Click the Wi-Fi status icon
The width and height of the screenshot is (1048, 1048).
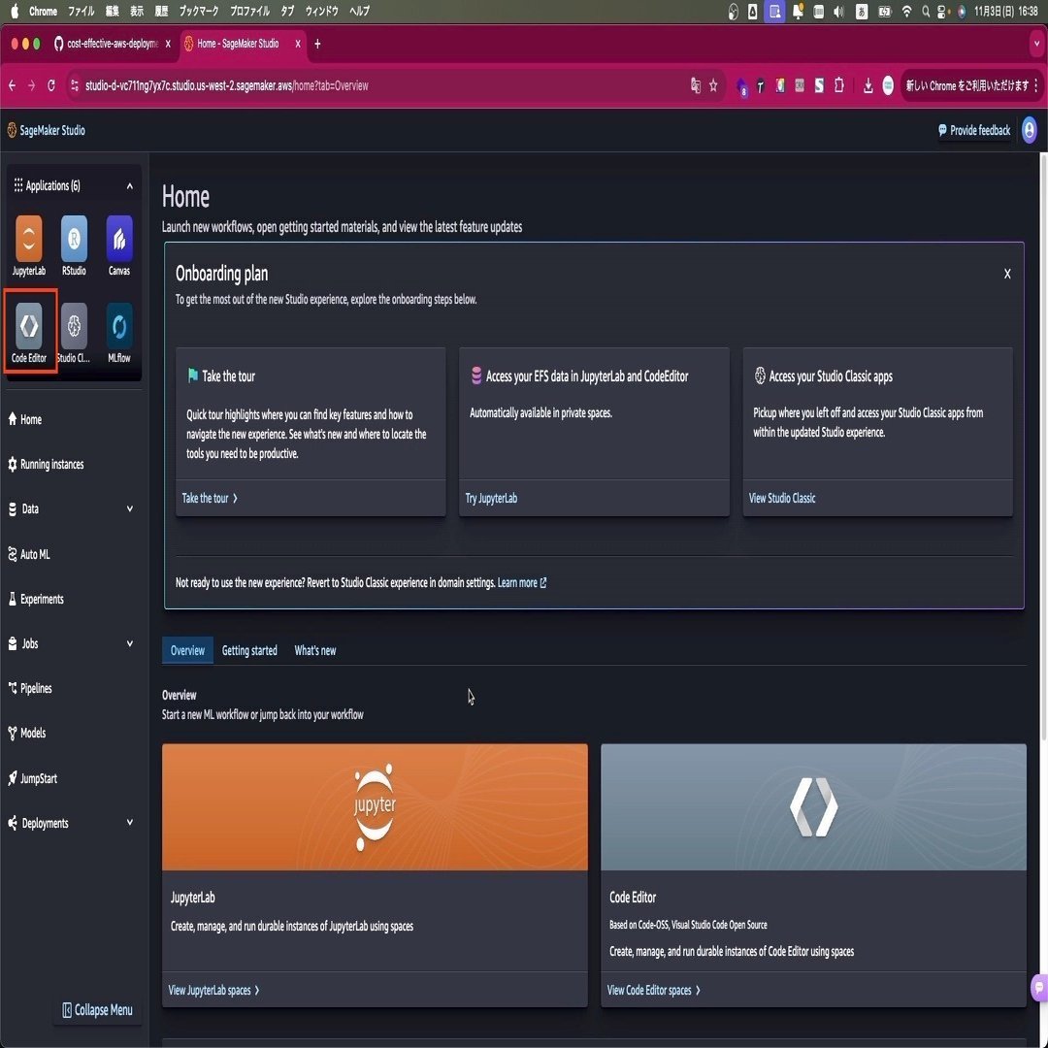906,12
